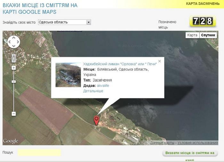The width and height of the screenshot is (224, 162).
Task: Open the Детальніше details link
Action: (93, 91)
